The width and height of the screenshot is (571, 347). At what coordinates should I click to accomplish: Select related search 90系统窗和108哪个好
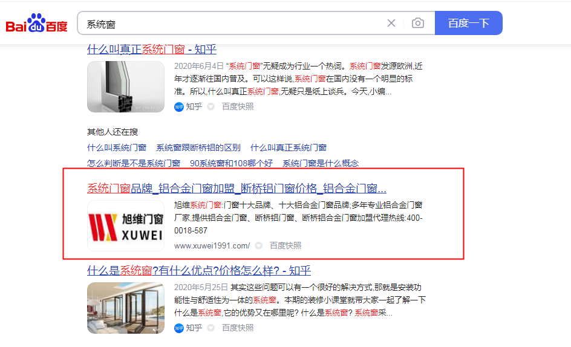click(231, 163)
